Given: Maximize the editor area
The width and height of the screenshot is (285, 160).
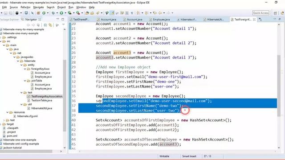Looking at the screenshot, I should point(280,19).
